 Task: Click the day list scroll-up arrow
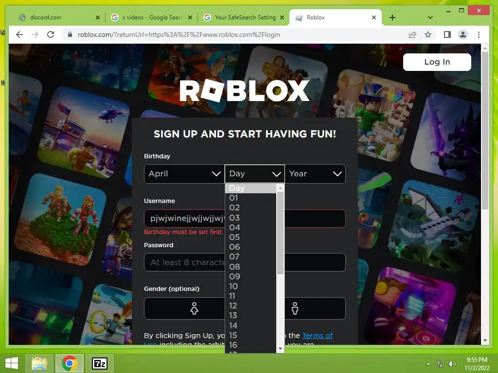[280, 188]
